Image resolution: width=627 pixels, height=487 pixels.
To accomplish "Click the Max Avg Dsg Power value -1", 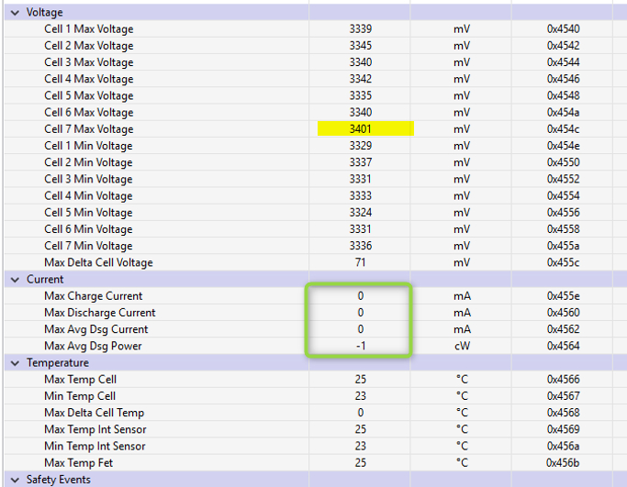I will [360, 346].
